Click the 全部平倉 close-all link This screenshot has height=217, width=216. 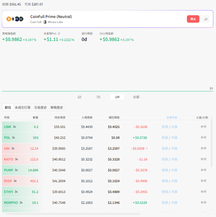click(172, 117)
